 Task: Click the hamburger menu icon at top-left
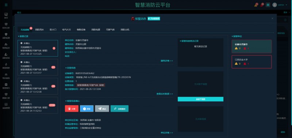click(x=6, y=5)
